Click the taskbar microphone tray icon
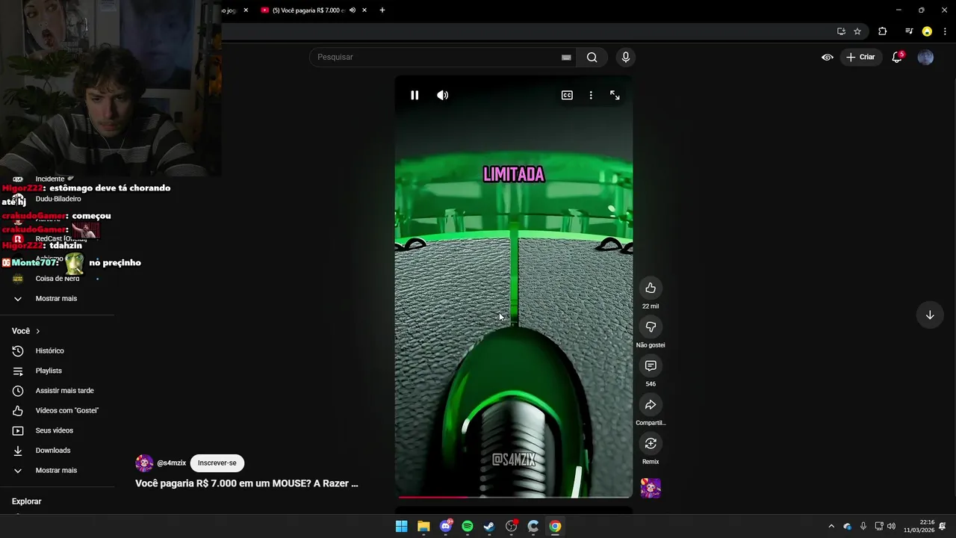Image resolution: width=956 pixels, height=538 pixels. [x=863, y=526]
